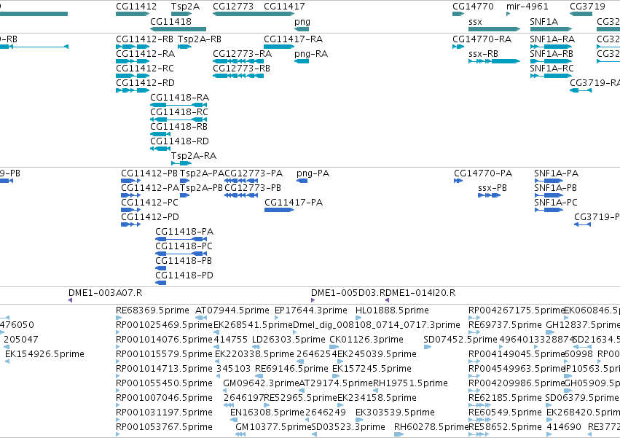Click the RH60278.5prime EST label
The height and width of the screenshot is (438, 620).
tap(431, 427)
